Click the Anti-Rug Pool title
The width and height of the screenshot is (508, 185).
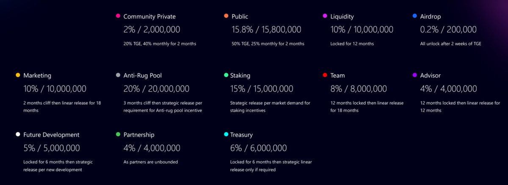(x=143, y=75)
